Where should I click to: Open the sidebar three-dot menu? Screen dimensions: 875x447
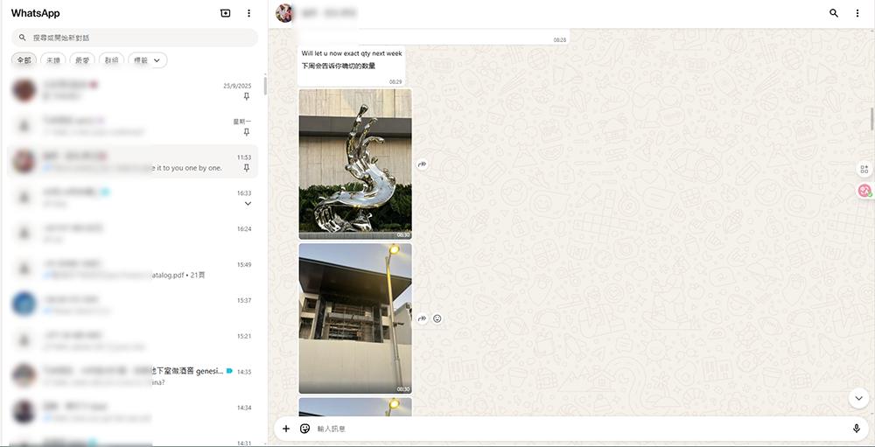(248, 13)
